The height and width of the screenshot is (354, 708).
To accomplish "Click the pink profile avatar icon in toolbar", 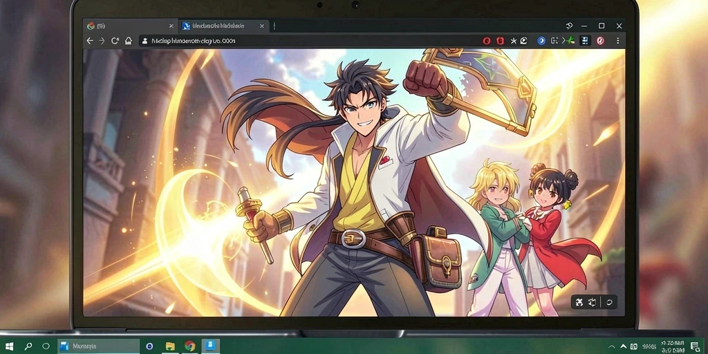I will tap(601, 41).
